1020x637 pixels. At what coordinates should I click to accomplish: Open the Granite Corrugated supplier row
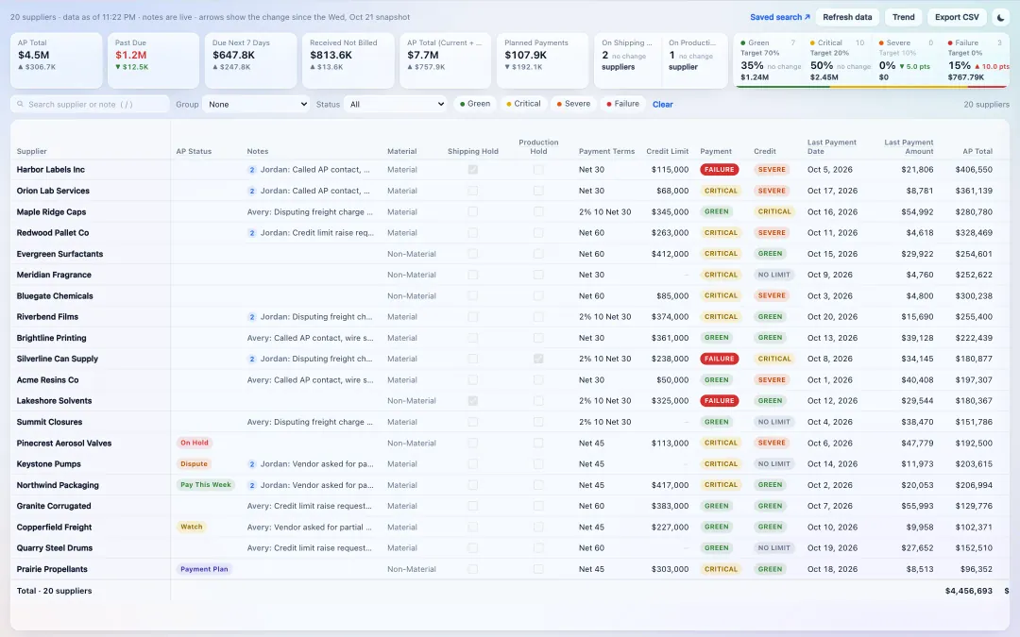[509, 506]
